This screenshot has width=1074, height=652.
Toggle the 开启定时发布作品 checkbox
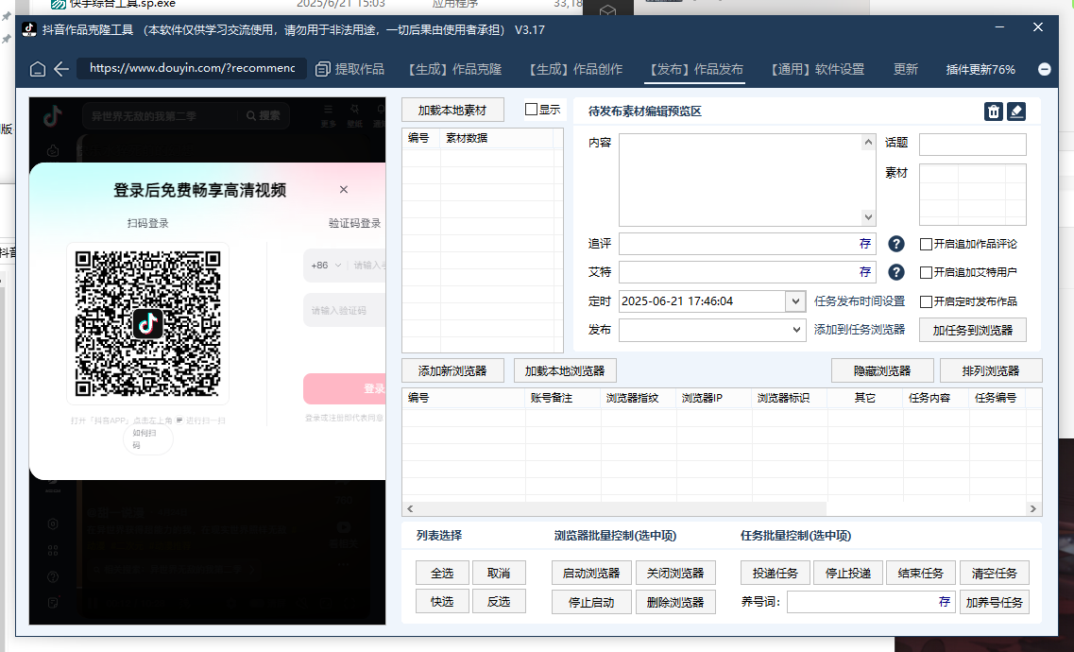[927, 301]
